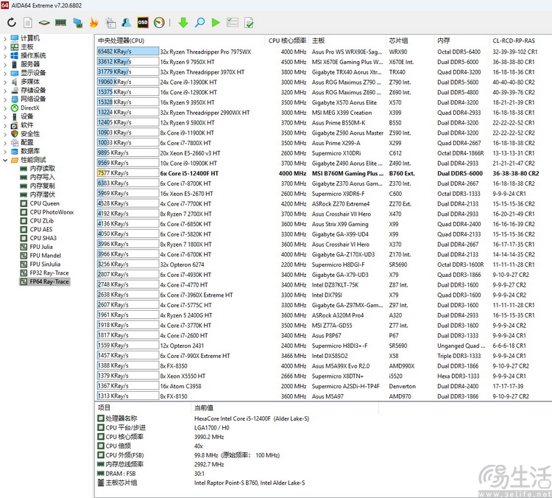
Task: Click the network computers toolbar icon
Action: coord(78,23)
